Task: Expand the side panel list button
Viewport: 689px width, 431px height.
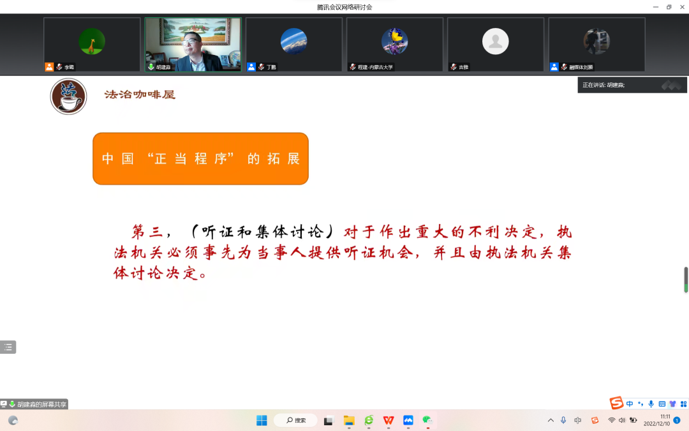Action: (8, 347)
